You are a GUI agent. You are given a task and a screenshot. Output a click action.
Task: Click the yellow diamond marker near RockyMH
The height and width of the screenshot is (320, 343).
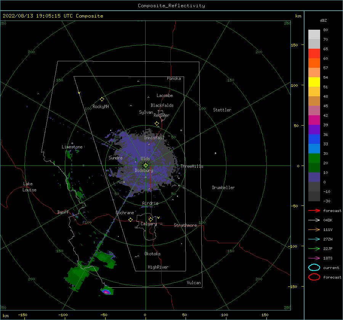[102, 99]
